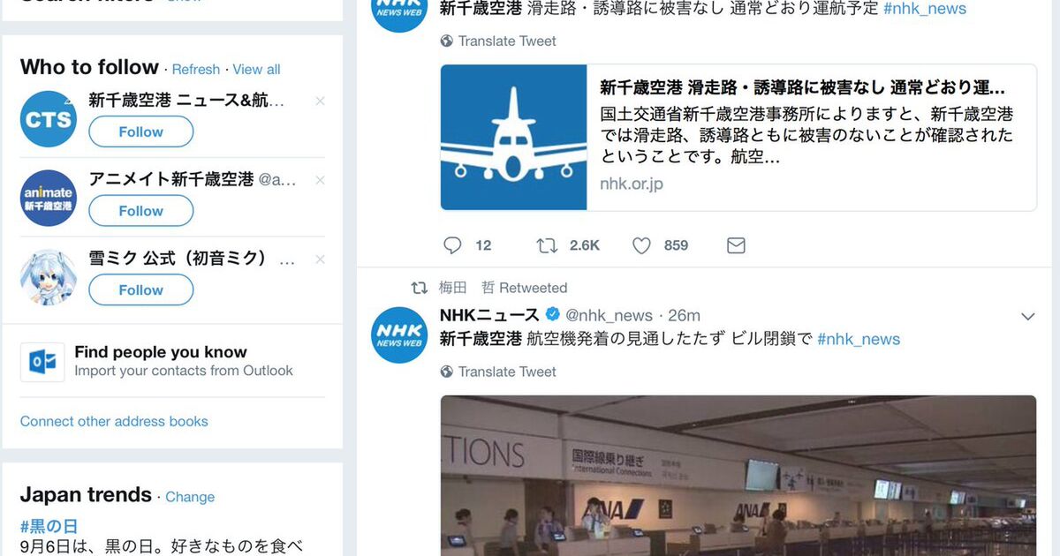
Task: Expand the tweet options chevron menu
Action: point(1027,316)
